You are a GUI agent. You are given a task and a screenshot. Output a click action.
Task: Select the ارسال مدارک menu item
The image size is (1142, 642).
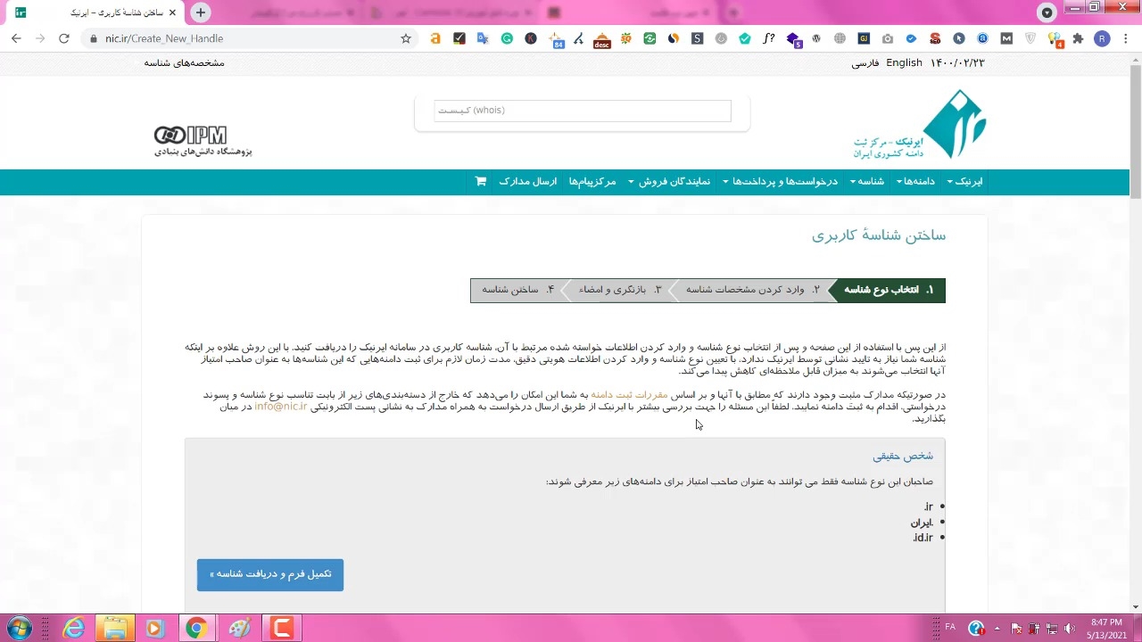(x=527, y=182)
